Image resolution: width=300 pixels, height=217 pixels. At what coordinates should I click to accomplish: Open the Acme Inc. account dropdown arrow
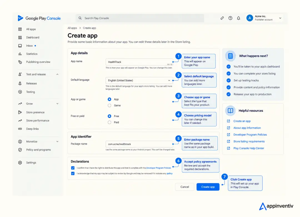point(280,18)
